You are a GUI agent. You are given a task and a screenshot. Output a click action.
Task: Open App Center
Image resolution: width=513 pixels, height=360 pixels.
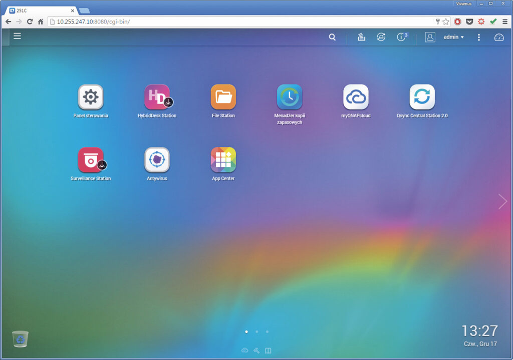tap(223, 160)
